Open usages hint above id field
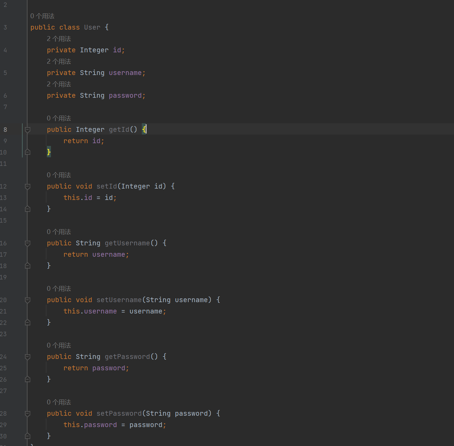The height and width of the screenshot is (446, 454). click(59, 39)
